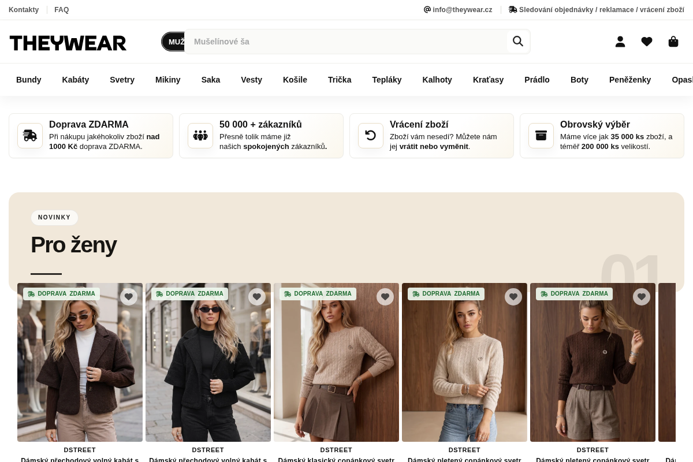Image resolution: width=693 pixels, height=462 pixels.
Task: Open the FAQ link
Action: pos(62,10)
